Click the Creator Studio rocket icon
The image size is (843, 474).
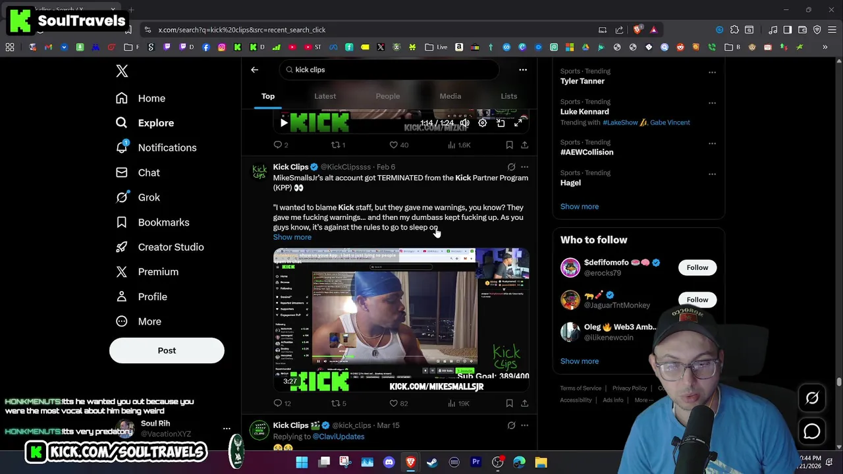pyautogui.click(x=122, y=247)
